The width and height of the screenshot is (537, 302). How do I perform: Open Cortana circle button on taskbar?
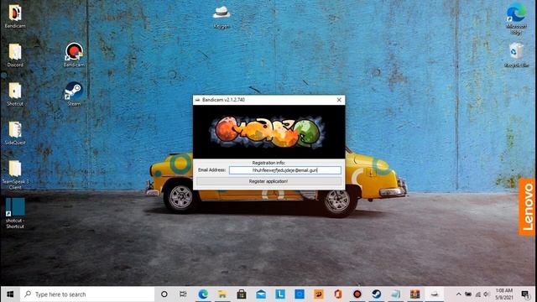pos(164,294)
